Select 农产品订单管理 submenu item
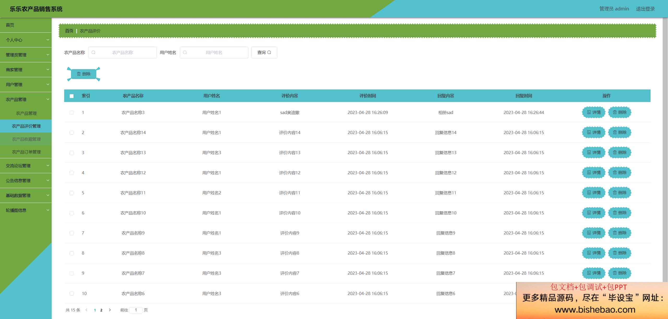Screen dimensions: 668x319 [26, 152]
